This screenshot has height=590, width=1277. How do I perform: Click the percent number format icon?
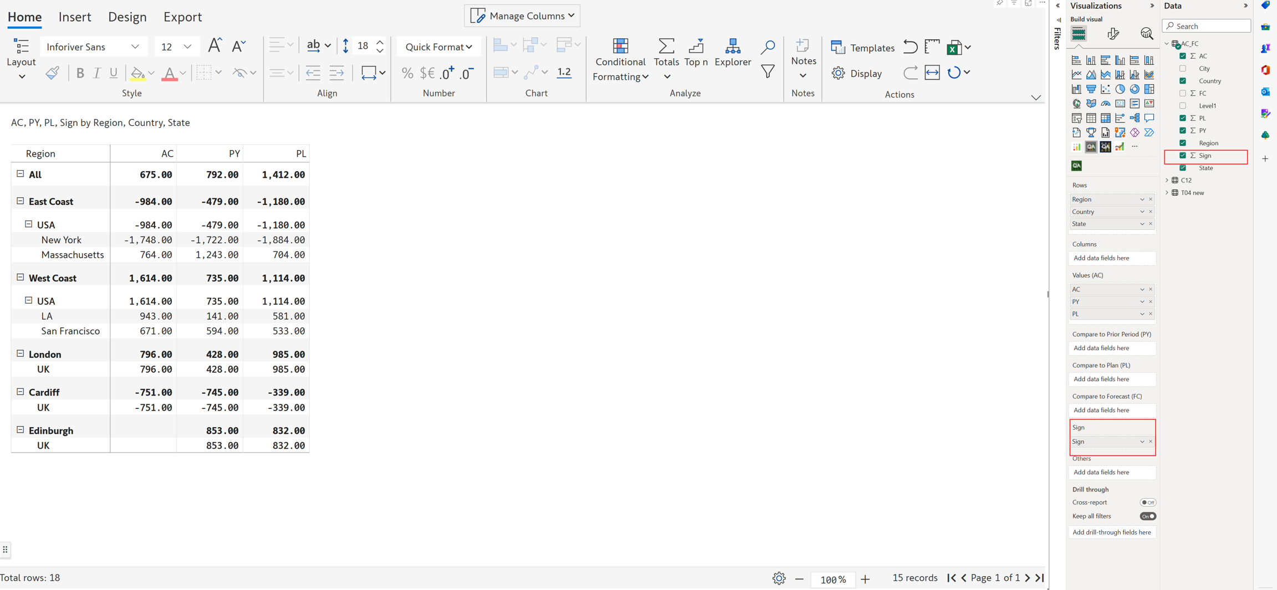pyautogui.click(x=407, y=73)
